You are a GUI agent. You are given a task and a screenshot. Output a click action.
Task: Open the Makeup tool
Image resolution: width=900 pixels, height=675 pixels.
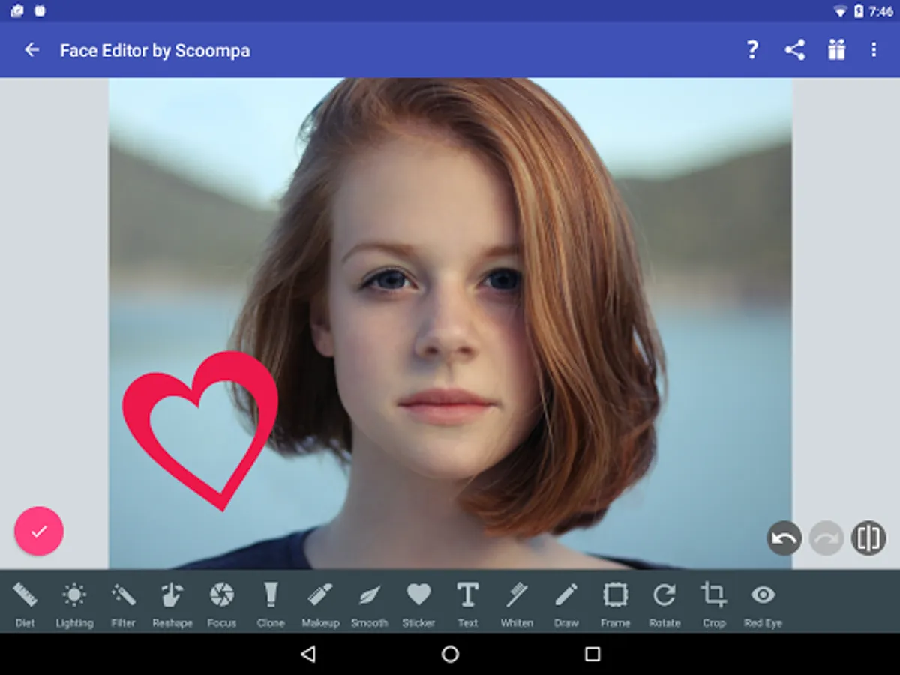tap(320, 604)
